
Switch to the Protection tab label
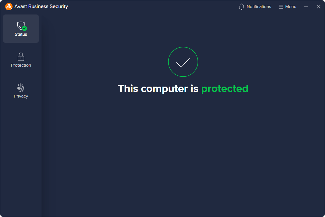coord(21,65)
